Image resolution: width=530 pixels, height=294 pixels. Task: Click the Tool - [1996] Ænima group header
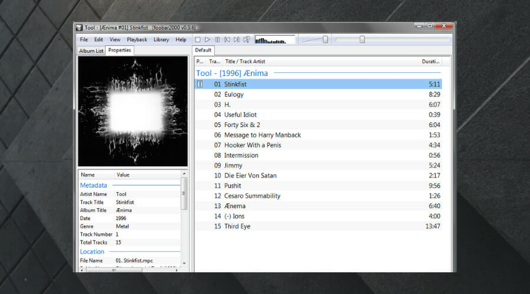[319, 73]
